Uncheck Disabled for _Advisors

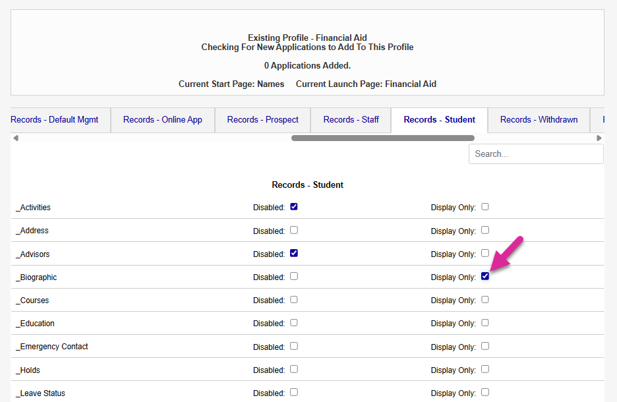(294, 253)
